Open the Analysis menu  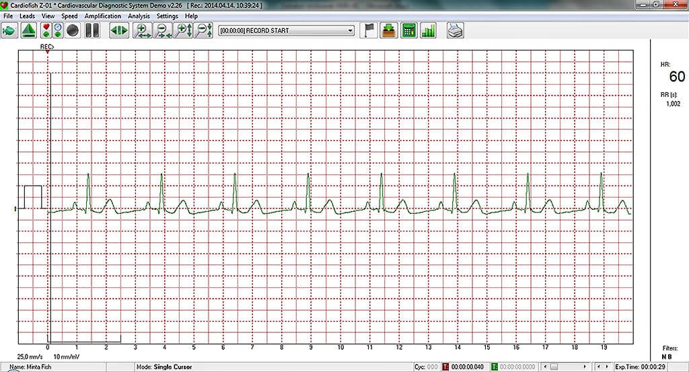(x=139, y=15)
